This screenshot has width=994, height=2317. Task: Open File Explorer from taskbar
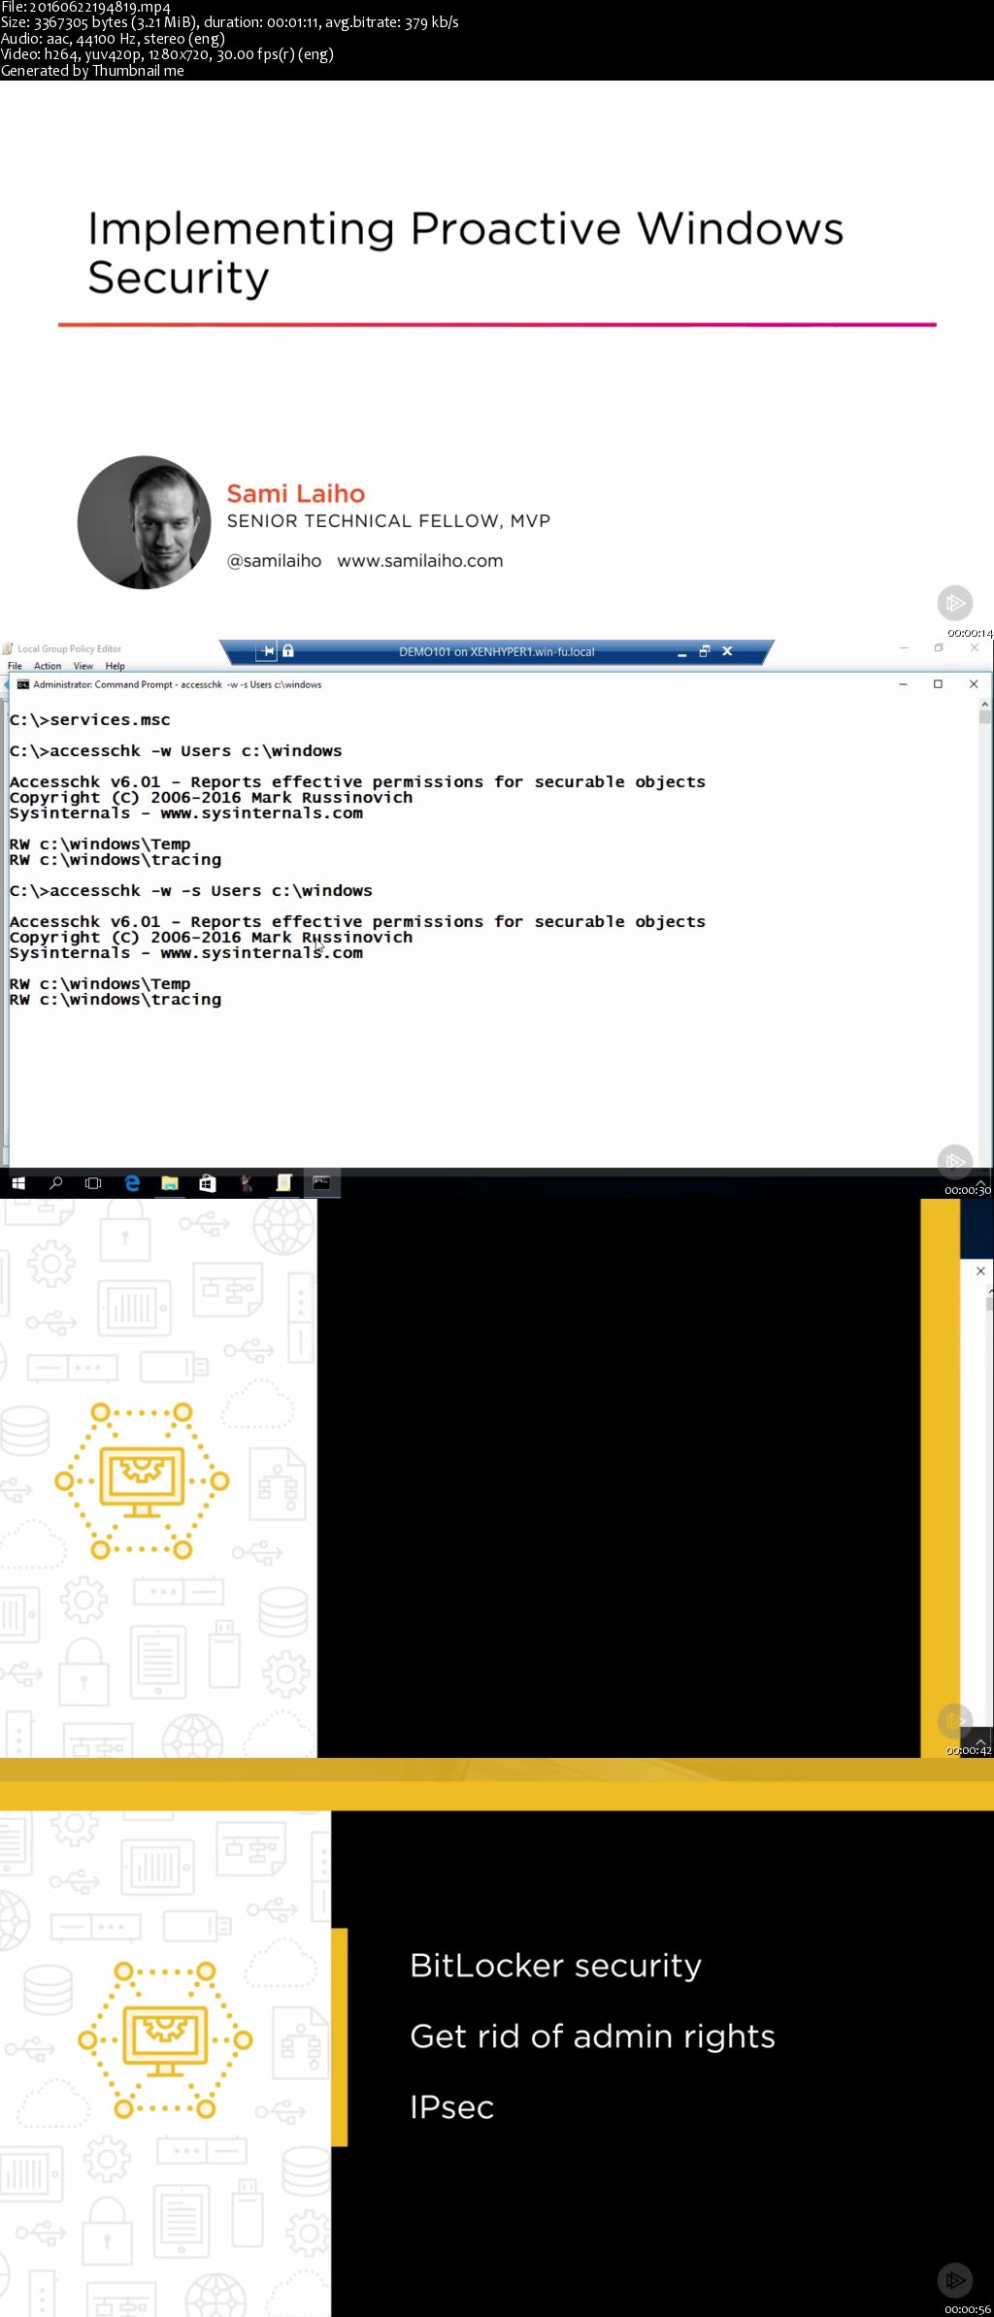pos(170,1183)
